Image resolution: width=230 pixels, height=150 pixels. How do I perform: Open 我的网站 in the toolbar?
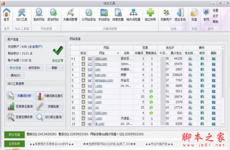pos(39,15)
